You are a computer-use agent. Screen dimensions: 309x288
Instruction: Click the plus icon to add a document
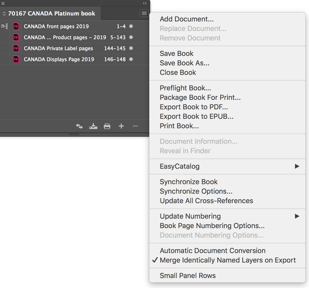(121, 126)
